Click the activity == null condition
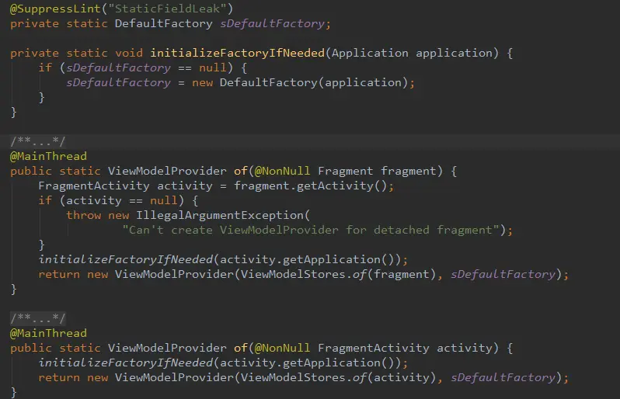This screenshot has width=620, height=399. tap(122, 201)
